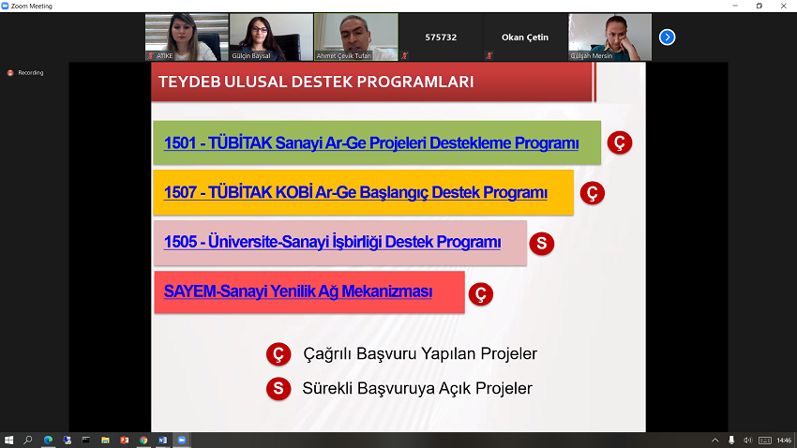This screenshot has width=797, height=448.
Task: Click the system tray microphone icon
Action: point(731,440)
